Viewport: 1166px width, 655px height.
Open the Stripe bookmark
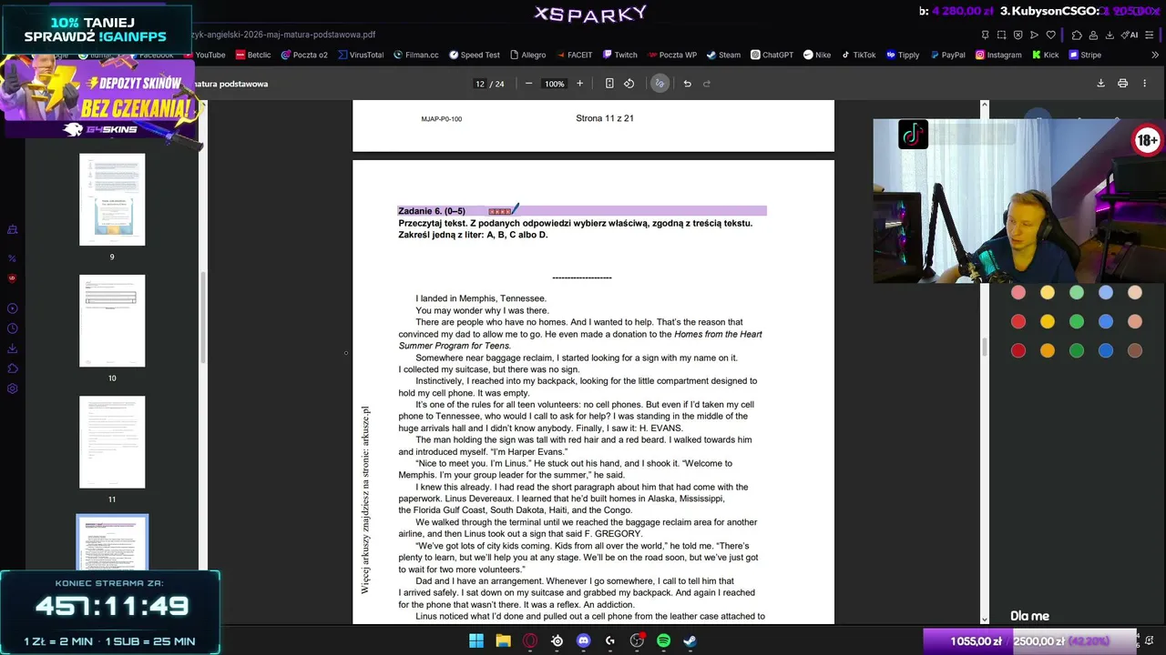[x=1085, y=55]
